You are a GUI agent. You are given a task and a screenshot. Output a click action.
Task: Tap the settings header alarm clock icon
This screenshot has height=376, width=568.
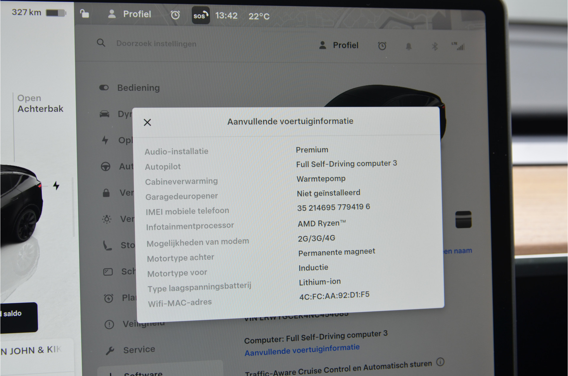click(x=382, y=46)
